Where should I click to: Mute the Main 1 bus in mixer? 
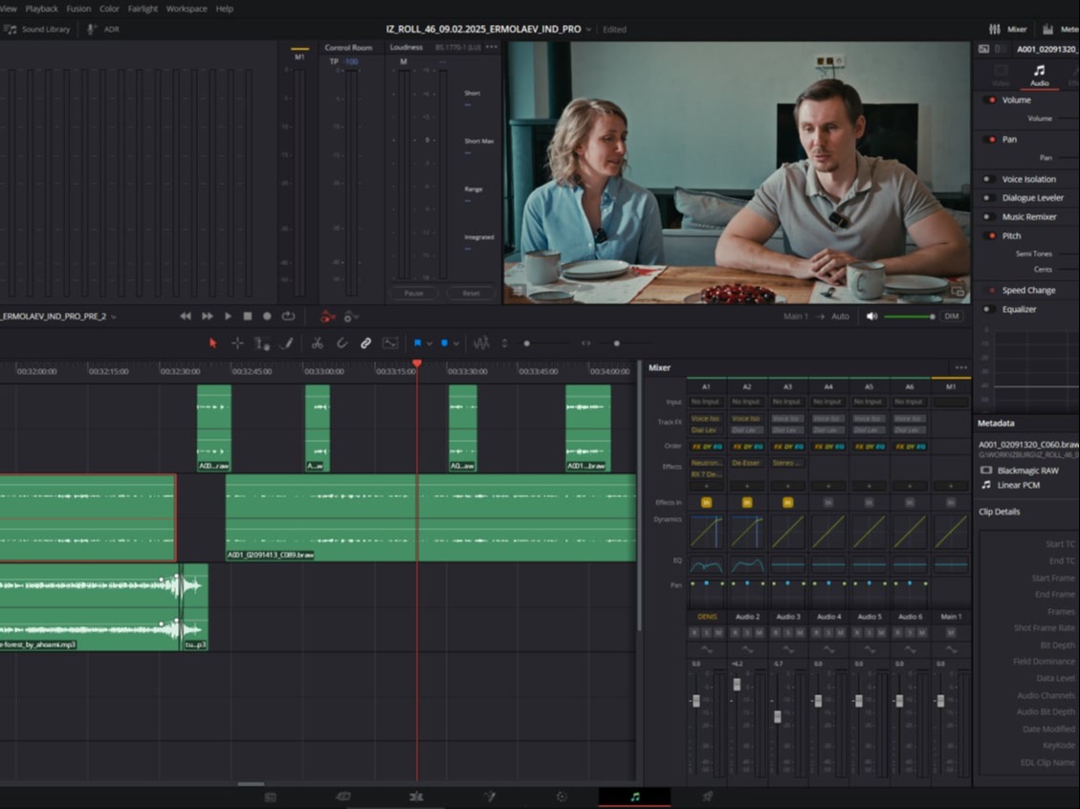(951, 633)
